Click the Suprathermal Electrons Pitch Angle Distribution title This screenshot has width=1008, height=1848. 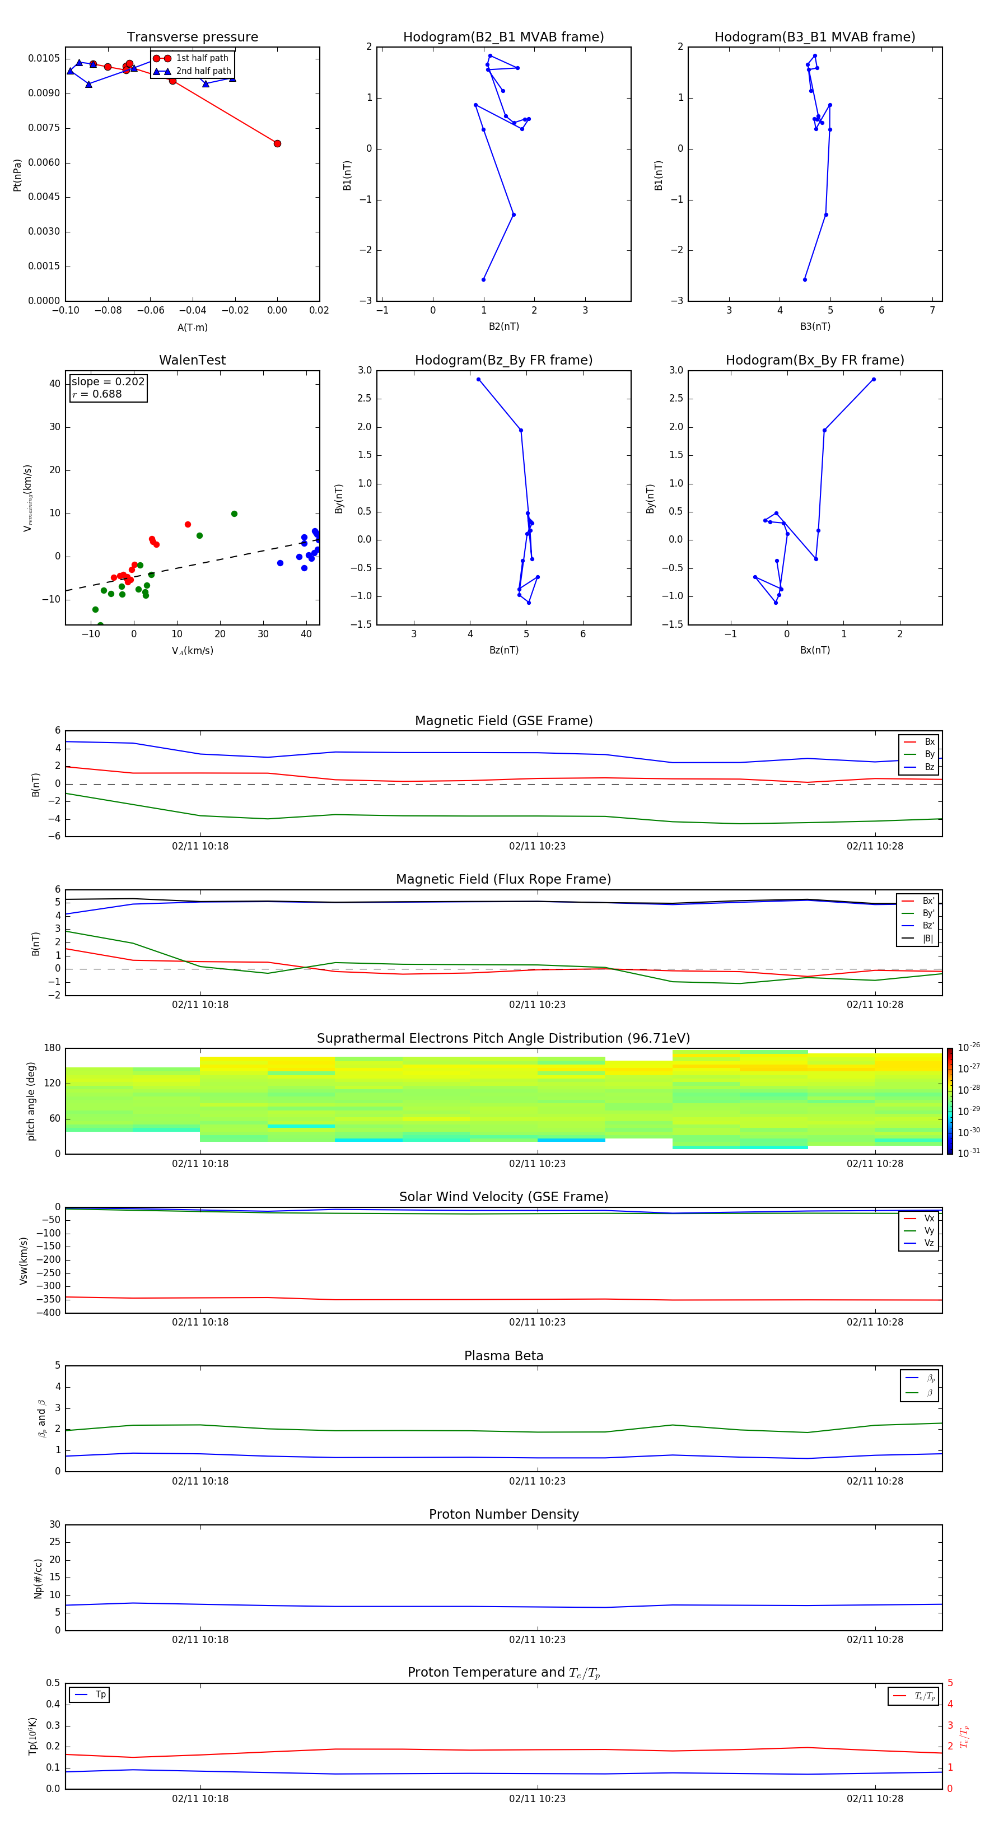click(503, 1038)
